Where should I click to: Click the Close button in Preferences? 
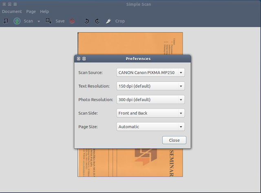point(174,140)
